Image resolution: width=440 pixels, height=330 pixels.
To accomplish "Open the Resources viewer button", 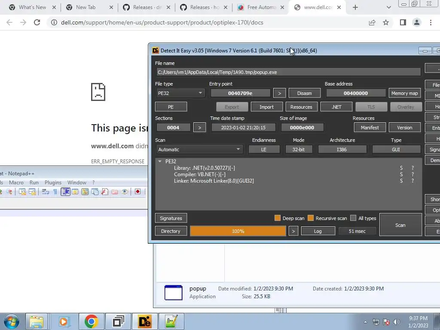I will [x=301, y=107].
